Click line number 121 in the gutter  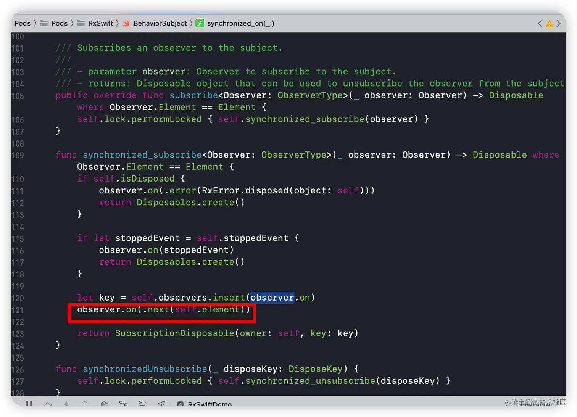coord(18,310)
